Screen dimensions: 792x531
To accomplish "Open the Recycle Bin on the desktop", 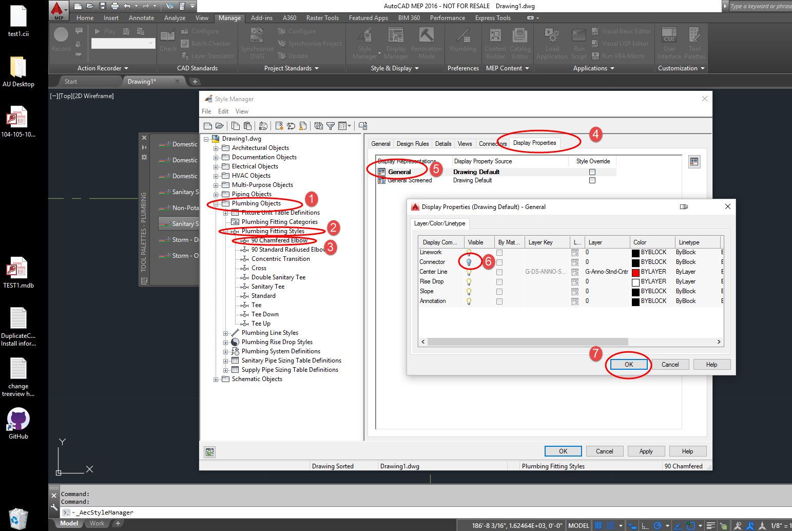I will [18, 519].
